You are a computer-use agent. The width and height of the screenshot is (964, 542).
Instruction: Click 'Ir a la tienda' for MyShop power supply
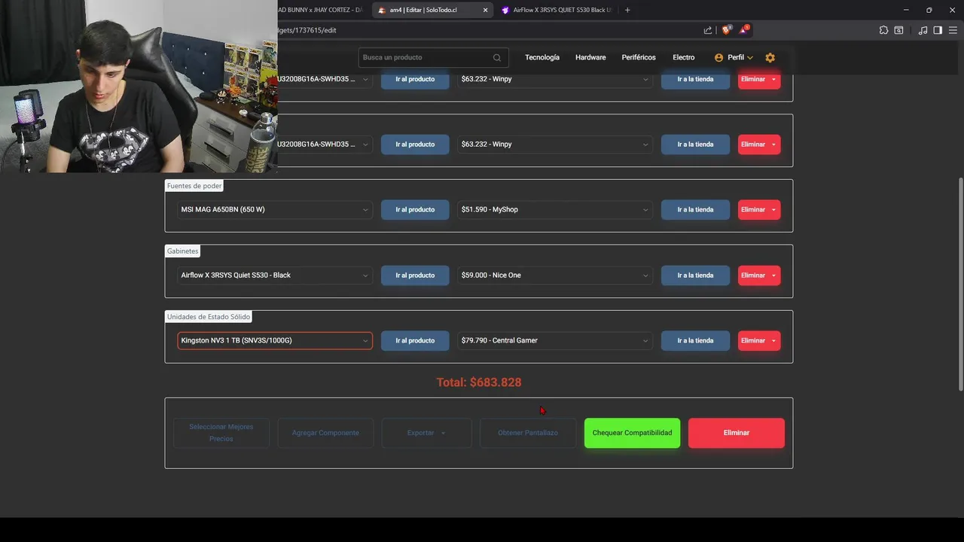coord(695,210)
